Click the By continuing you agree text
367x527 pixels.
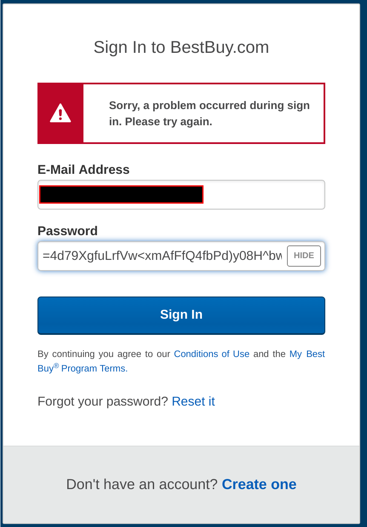tap(104, 354)
